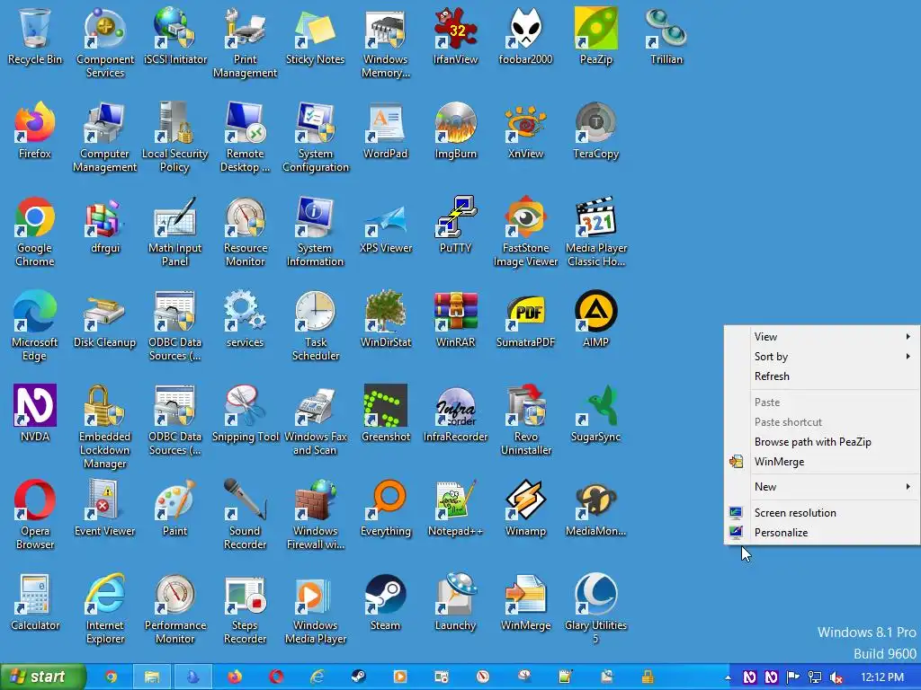Select the IrfanView desktop shortcut

(x=455, y=36)
